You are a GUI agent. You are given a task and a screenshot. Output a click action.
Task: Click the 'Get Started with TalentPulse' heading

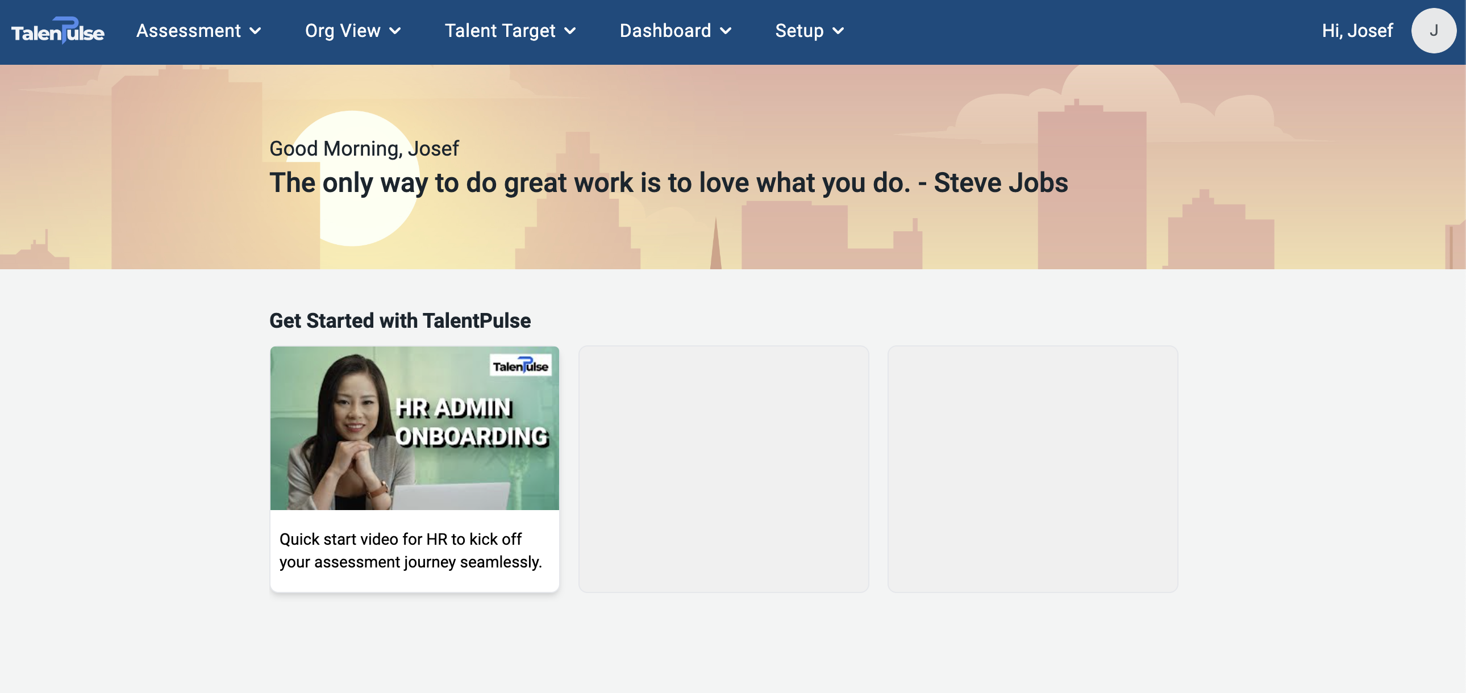tap(399, 320)
